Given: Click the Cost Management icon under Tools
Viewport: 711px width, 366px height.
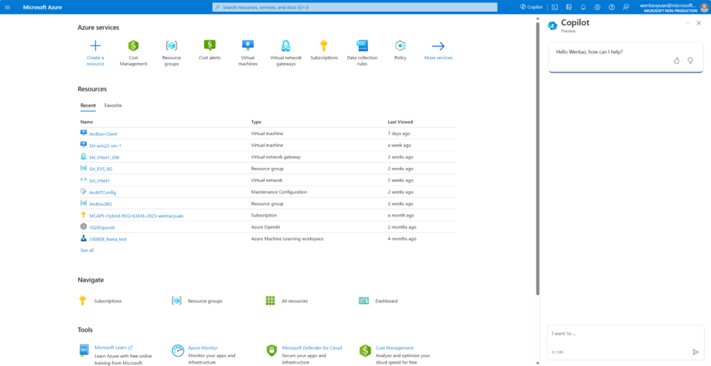Looking at the screenshot, I should (x=365, y=351).
